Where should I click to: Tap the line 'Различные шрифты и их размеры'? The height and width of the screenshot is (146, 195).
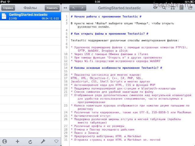[97, 126]
